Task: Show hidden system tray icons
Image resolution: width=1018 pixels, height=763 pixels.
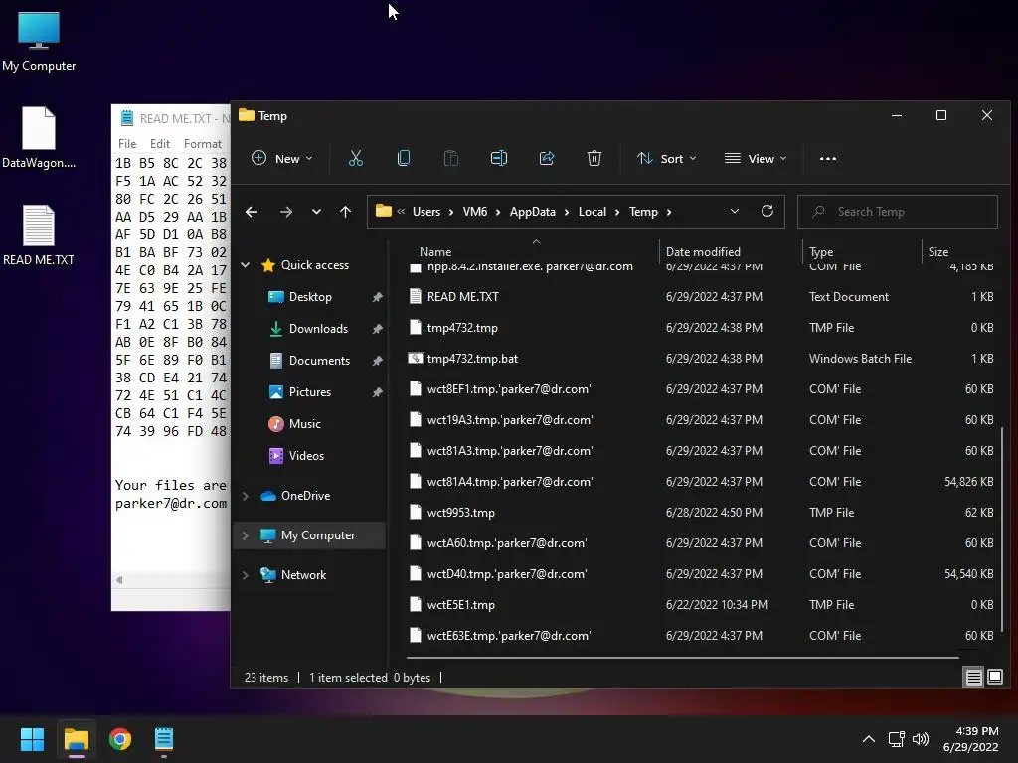Action: click(x=868, y=739)
